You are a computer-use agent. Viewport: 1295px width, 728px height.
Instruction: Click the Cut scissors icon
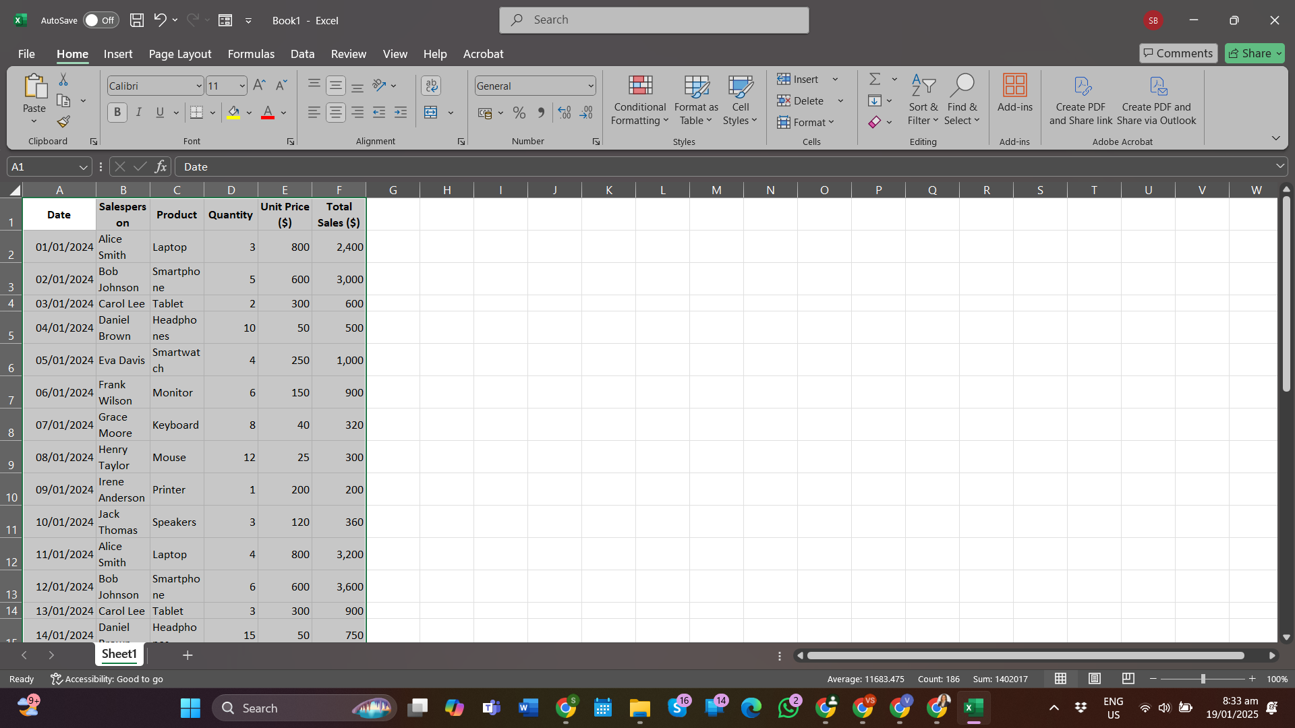click(x=63, y=80)
